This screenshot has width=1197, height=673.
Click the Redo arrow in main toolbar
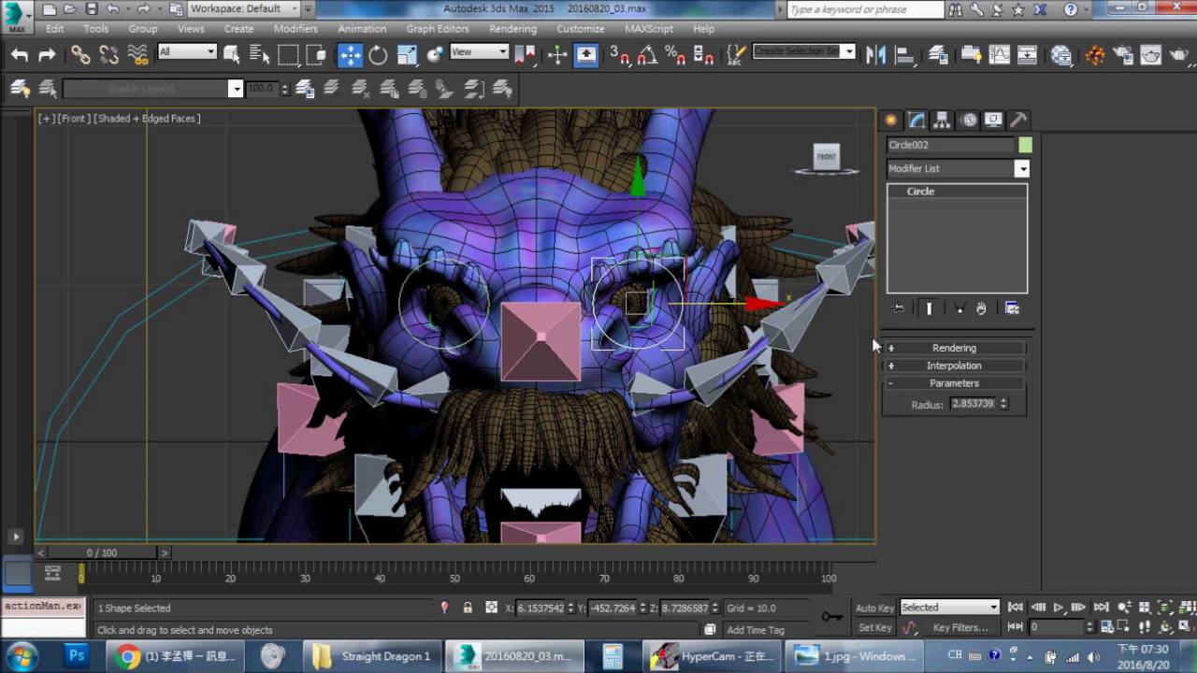click(47, 55)
